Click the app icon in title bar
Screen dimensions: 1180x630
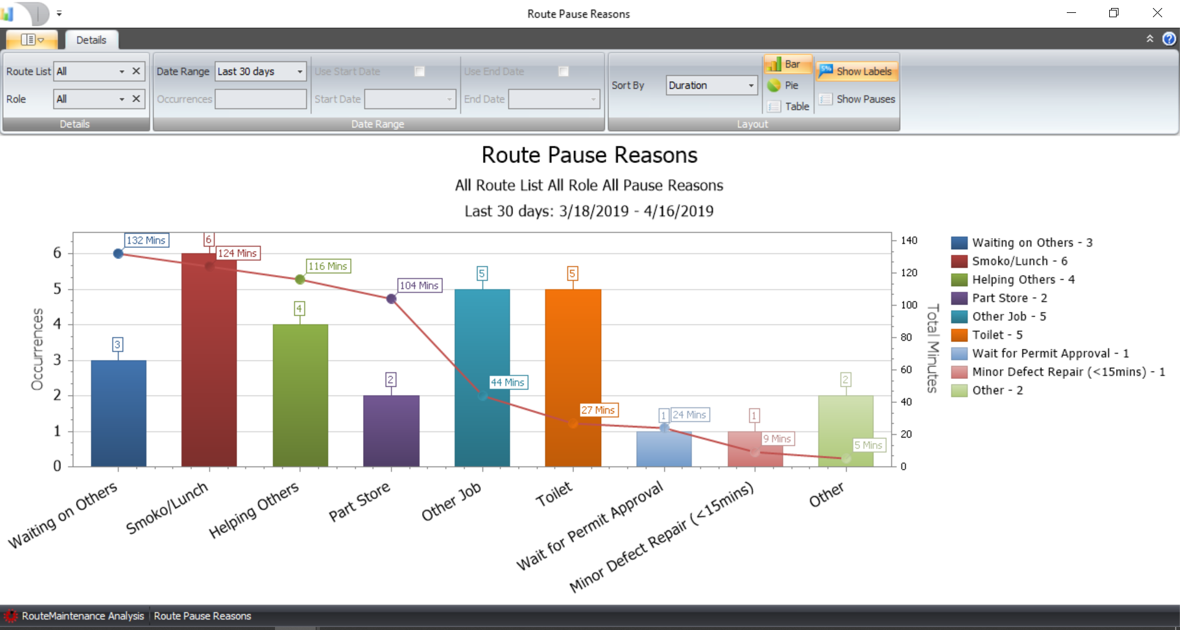click(7, 13)
